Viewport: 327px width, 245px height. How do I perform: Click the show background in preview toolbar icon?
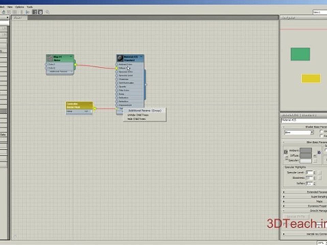[41, 12]
